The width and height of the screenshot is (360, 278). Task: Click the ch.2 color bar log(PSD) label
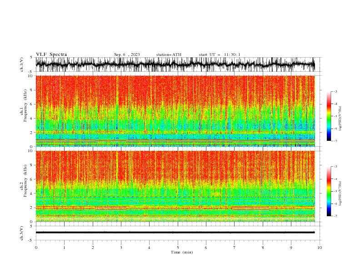tap(340, 194)
